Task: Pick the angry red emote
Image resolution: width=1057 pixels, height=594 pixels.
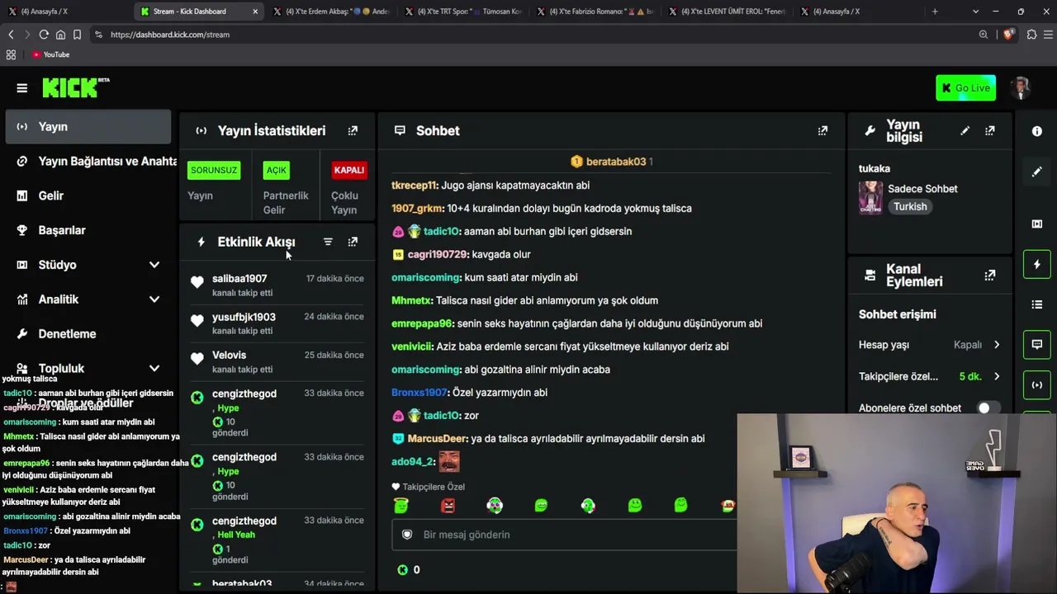Action: 448,505
